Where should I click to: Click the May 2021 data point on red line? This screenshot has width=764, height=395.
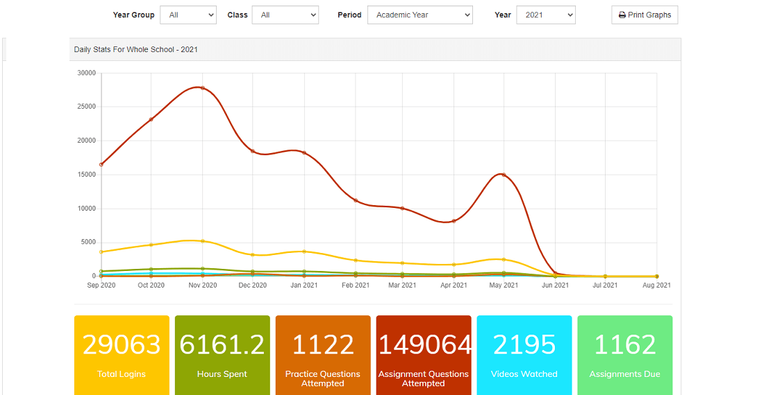(x=504, y=175)
